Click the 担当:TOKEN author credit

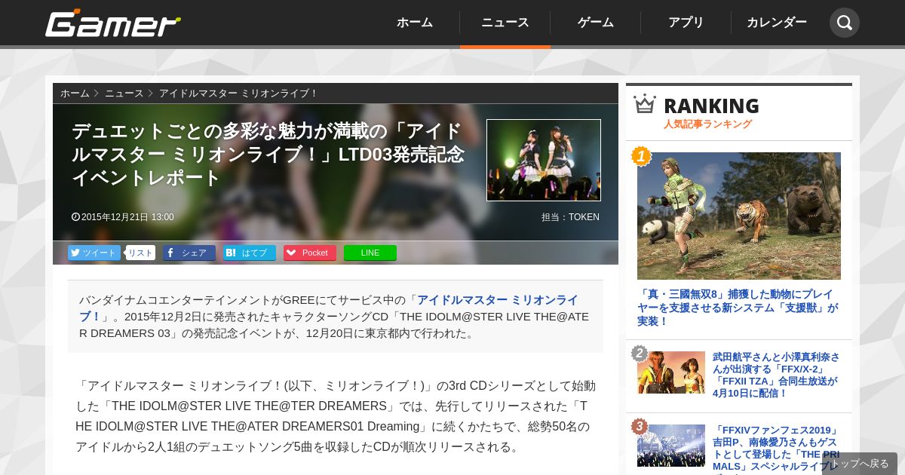point(570,217)
